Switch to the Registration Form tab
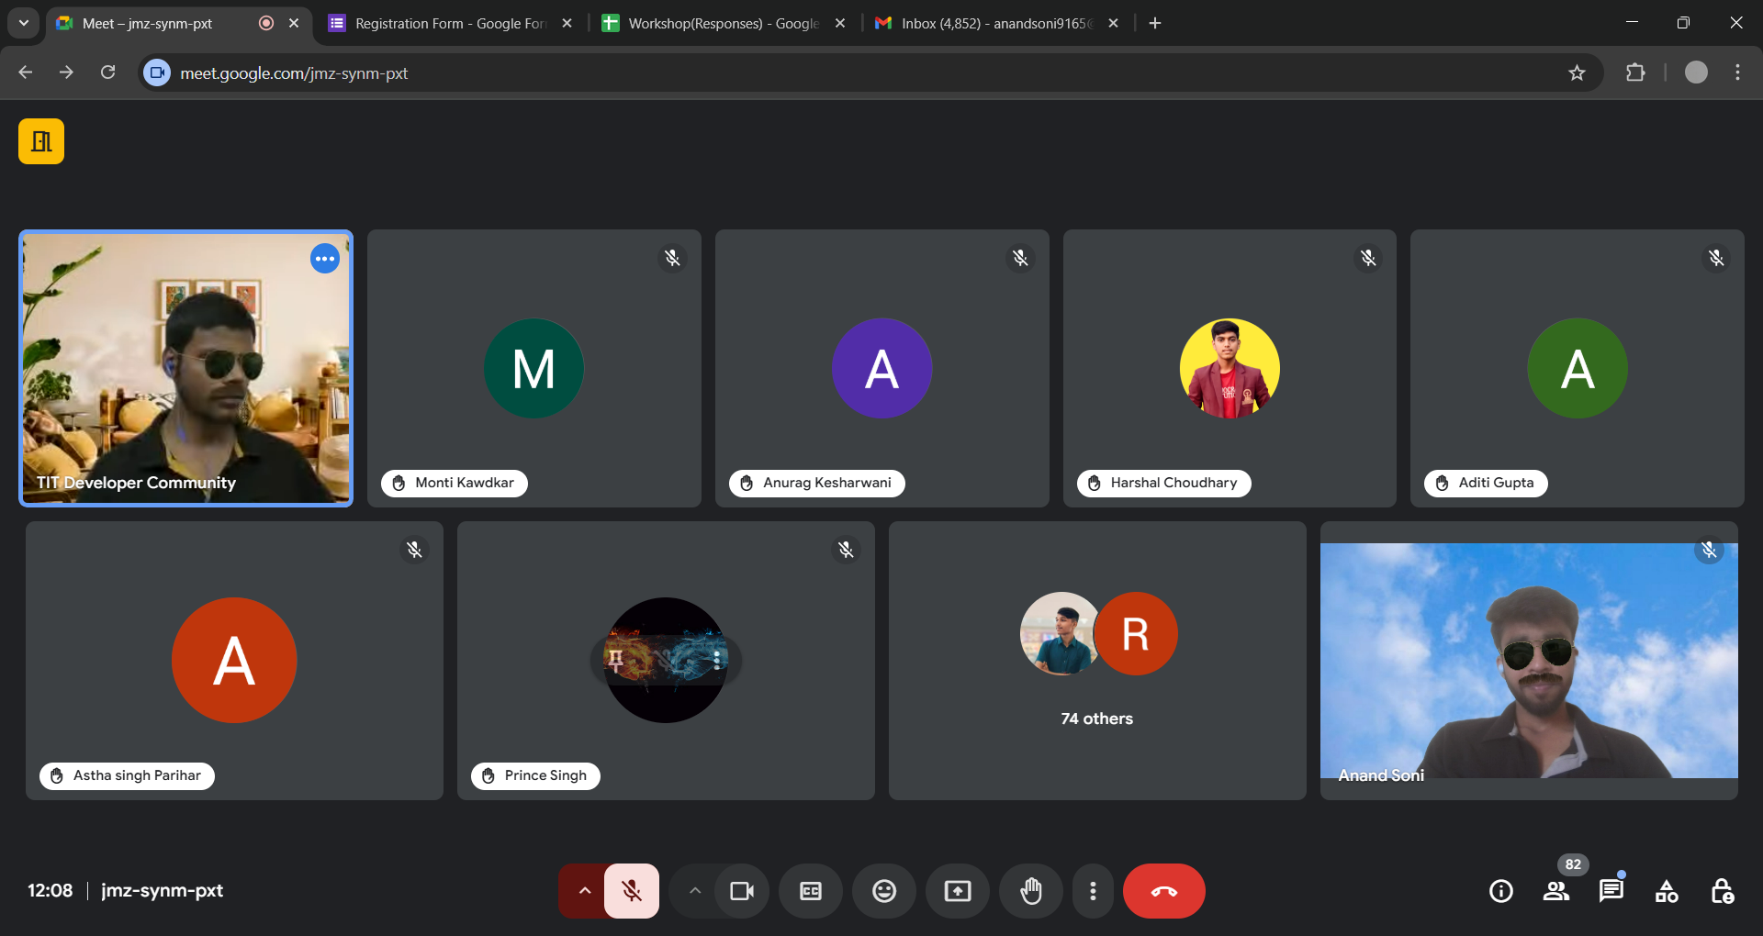 pyautogui.click(x=441, y=23)
